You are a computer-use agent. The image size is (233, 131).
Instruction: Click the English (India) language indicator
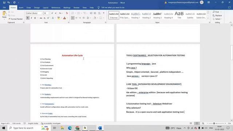pyautogui.click(x=33, y=123)
